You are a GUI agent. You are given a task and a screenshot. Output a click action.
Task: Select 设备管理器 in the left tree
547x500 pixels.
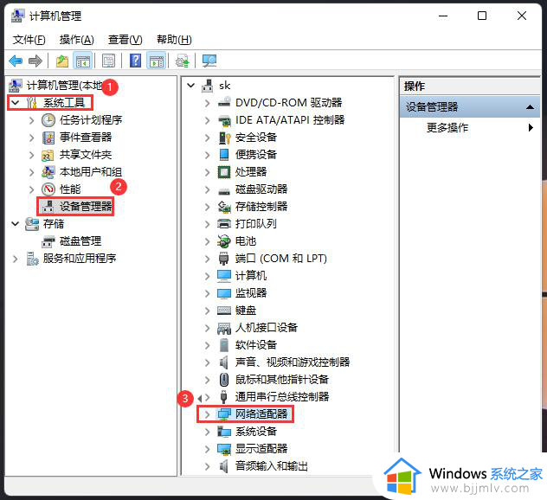tap(86, 207)
